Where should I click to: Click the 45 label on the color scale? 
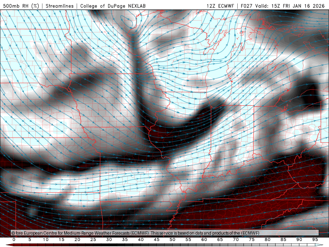[157, 240]
